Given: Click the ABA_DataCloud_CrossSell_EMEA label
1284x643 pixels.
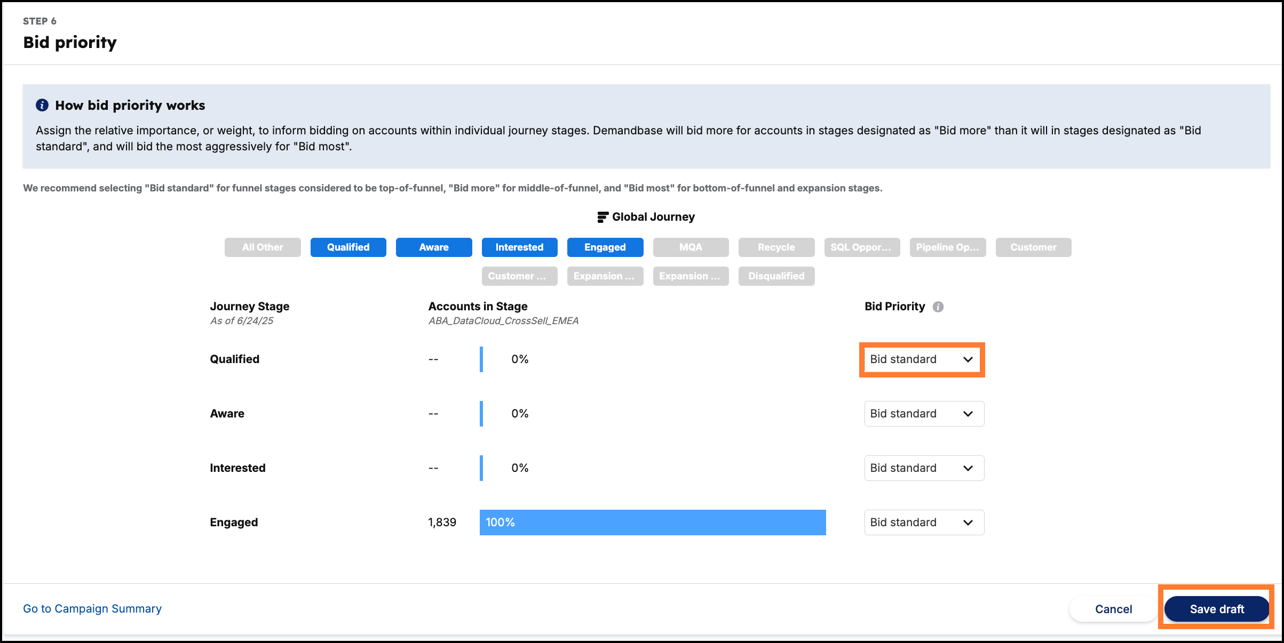Looking at the screenshot, I should point(503,321).
